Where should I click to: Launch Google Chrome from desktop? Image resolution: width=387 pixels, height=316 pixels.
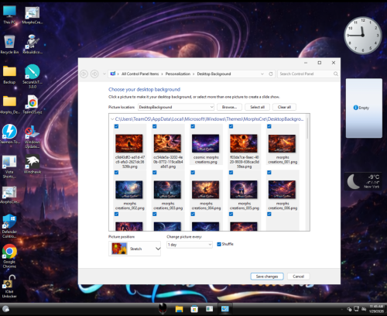coord(9,256)
